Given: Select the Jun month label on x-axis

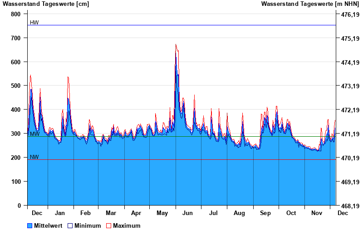Looking at the screenshot, I should (x=187, y=213).
